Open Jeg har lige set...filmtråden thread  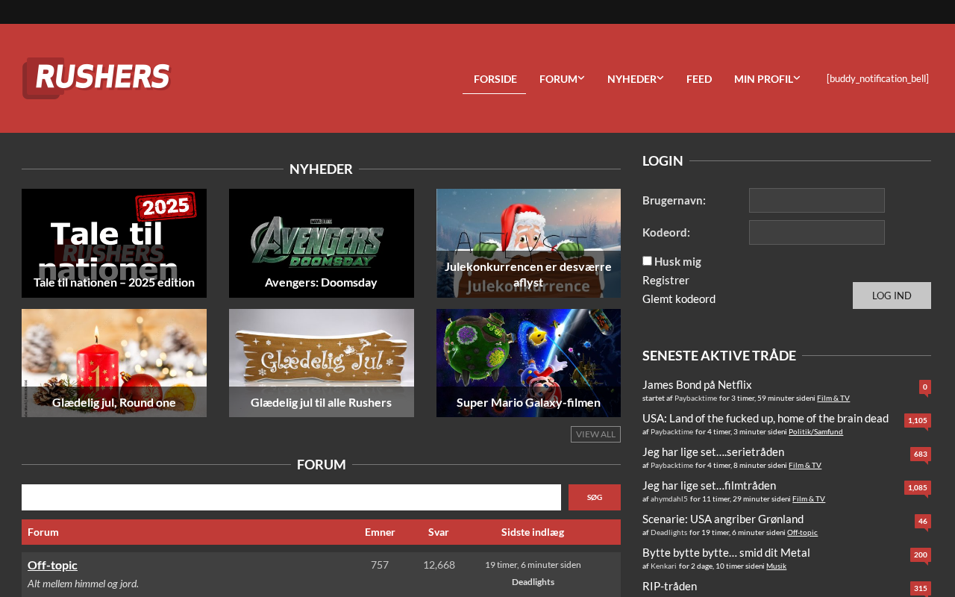(709, 485)
